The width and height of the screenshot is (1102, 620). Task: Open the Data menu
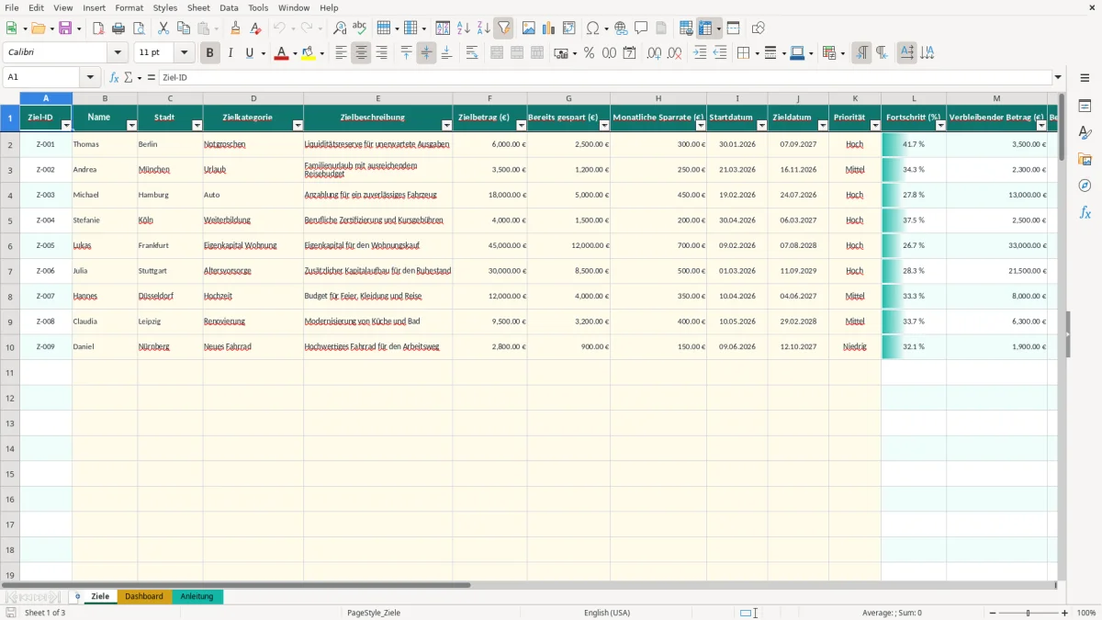click(229, 7)
